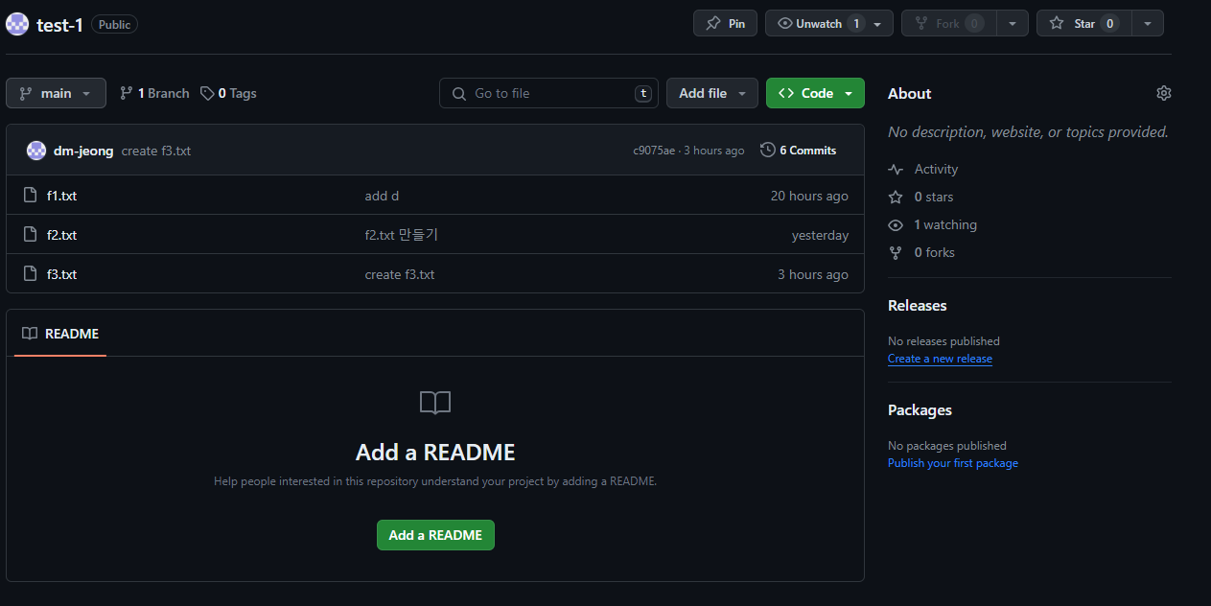Click the green Add a README button
The width and height of the screenshot is (1211, 606).
point(435,535)
